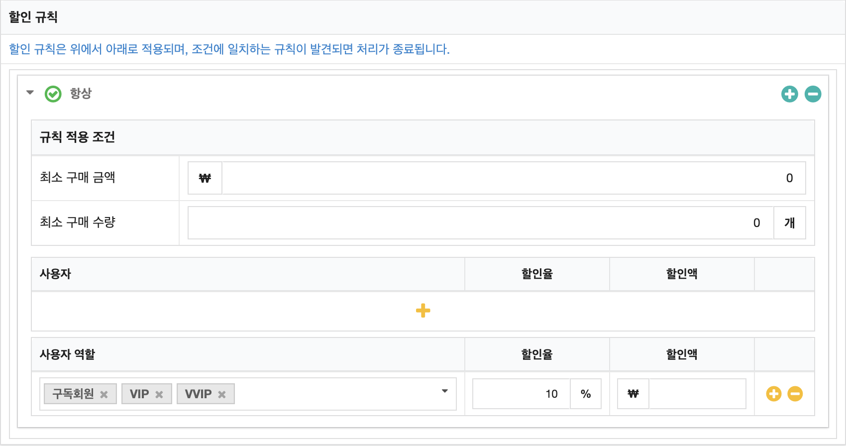Add a user role row with yellow plus
The image size is (846, 446).
774,394
